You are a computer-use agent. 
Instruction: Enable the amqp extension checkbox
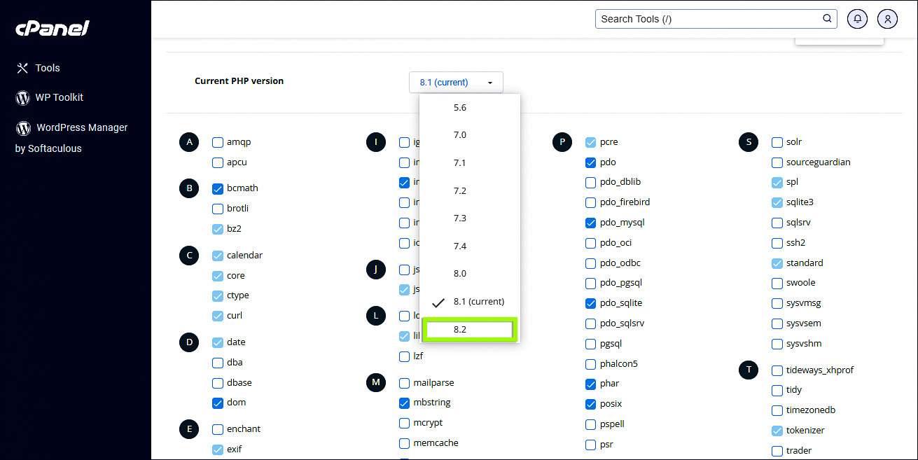point(218,142)
